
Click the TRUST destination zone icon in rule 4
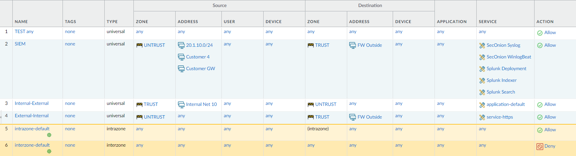(x=310, y=117)
